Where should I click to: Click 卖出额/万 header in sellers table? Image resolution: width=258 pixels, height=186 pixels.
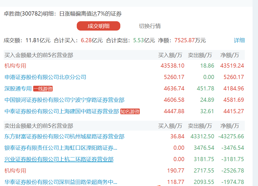pos(200,126)
